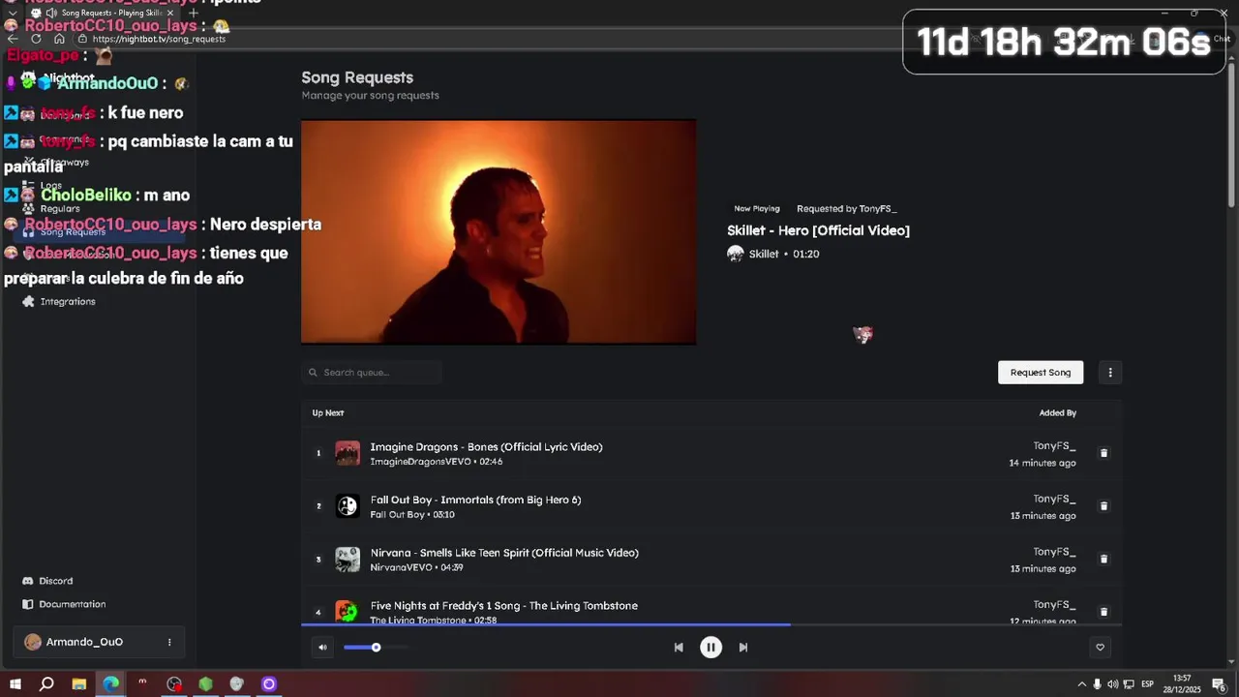This screenshot has width=1239, height=697.
Task: Switch ESP input language
Action: coord(1147,684)
